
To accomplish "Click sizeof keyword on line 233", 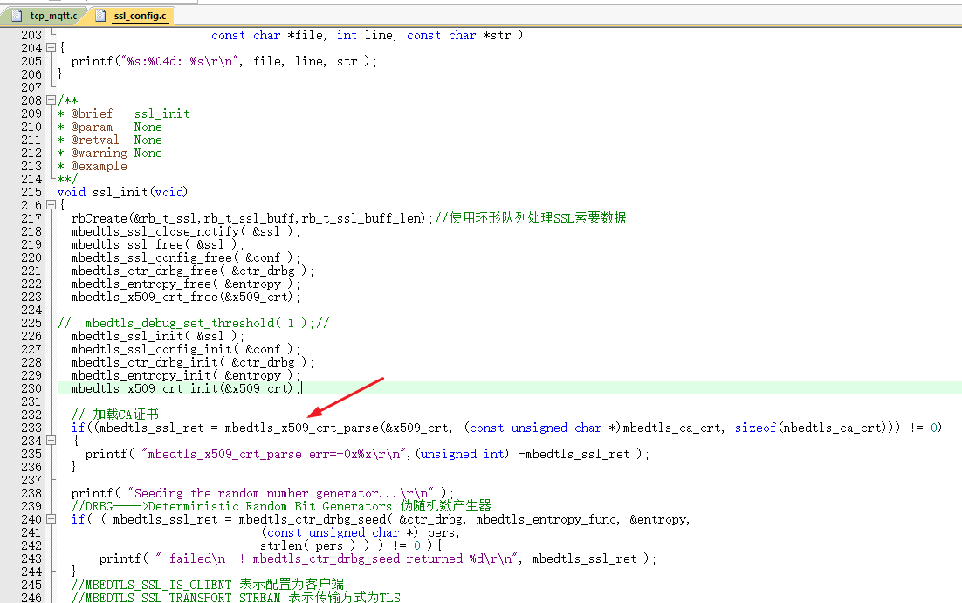I will coord(756,428).
